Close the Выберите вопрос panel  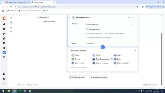pos(135,50)
